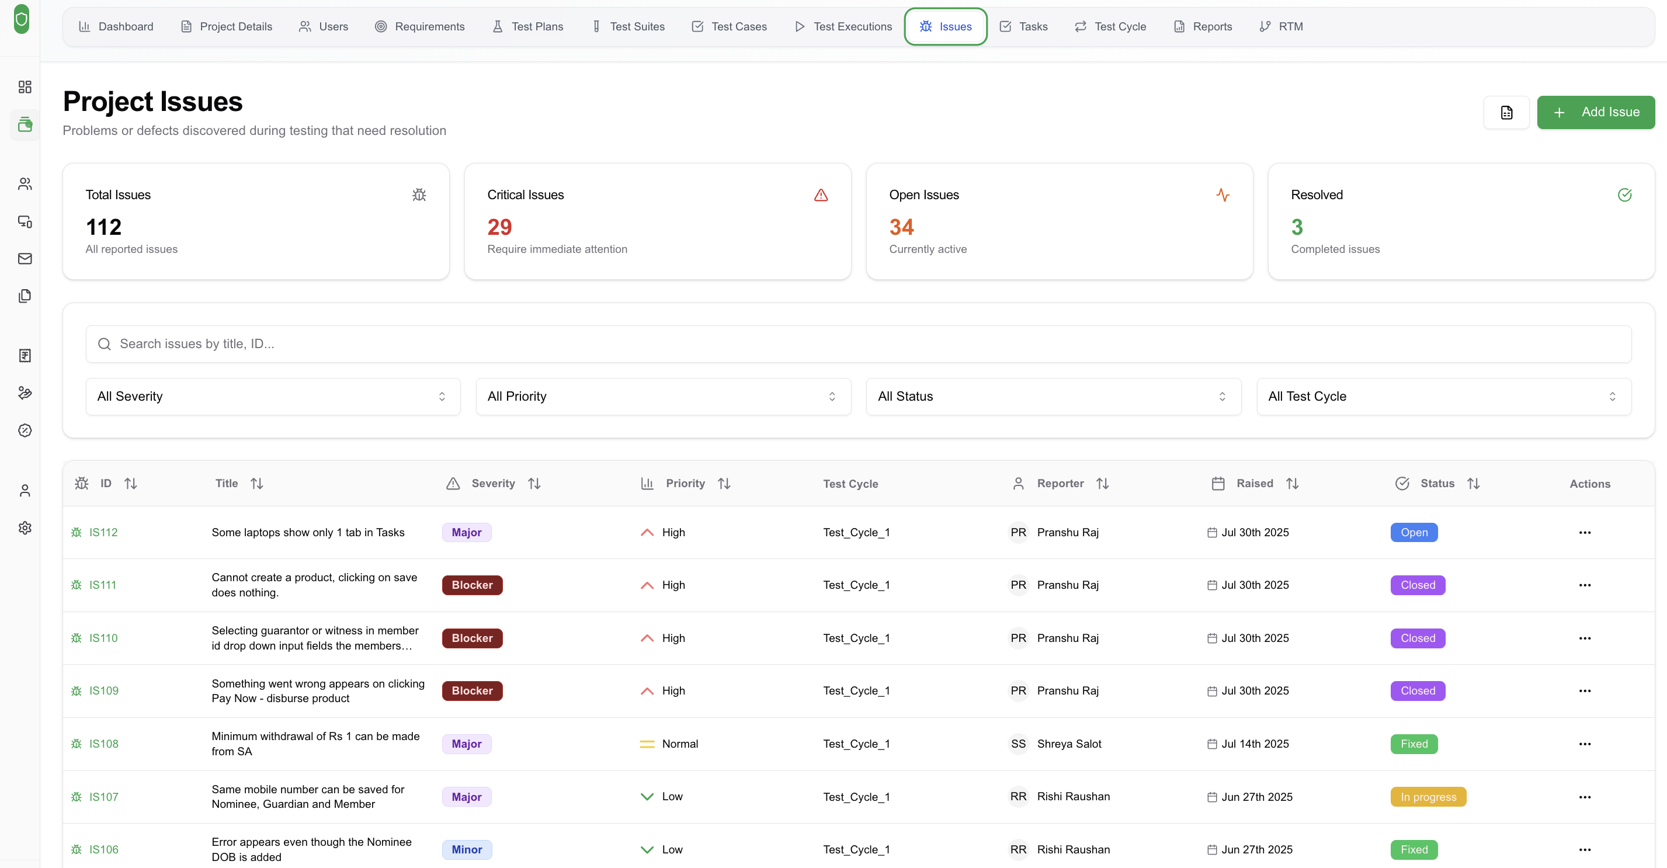The image size is (1667, 868).
Task: Click the Add Issue button
Action: point(1595,112)
